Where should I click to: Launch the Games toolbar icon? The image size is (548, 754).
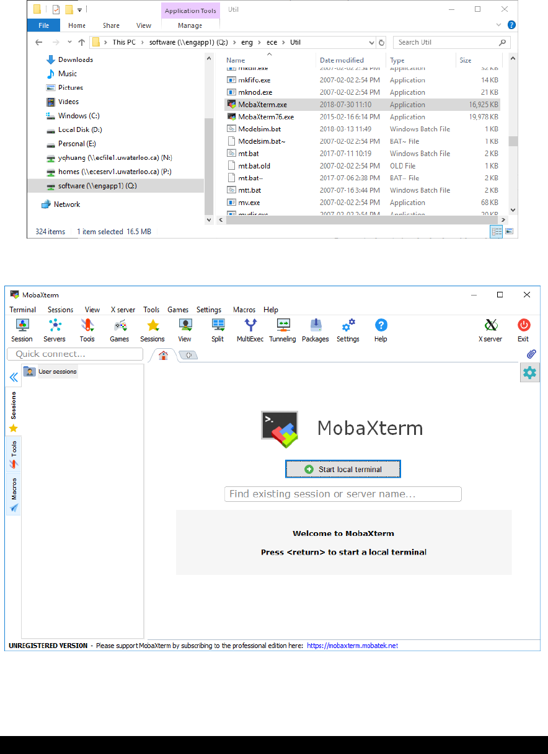coord(120,330)
